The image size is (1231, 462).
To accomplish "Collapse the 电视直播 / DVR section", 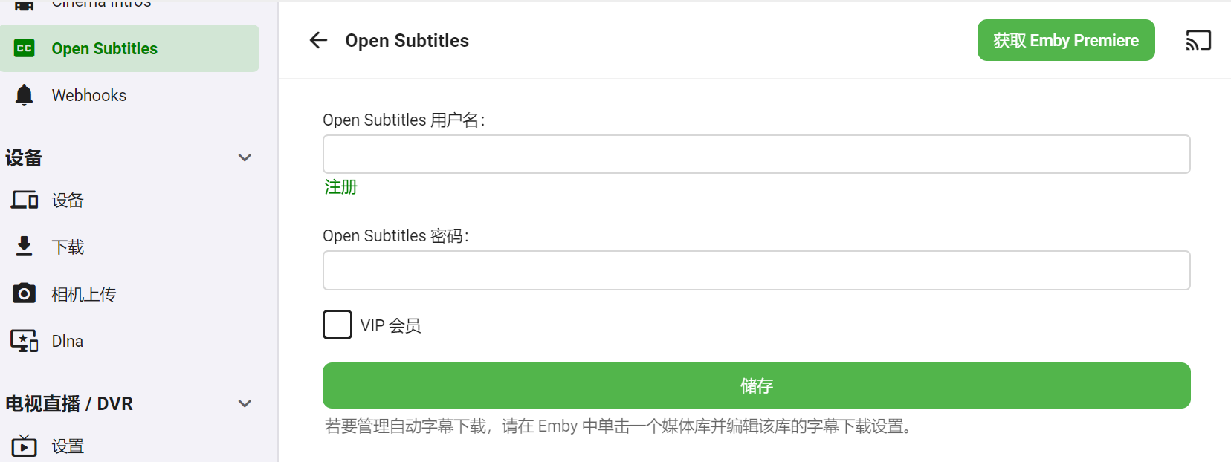I will coord(244,403).
